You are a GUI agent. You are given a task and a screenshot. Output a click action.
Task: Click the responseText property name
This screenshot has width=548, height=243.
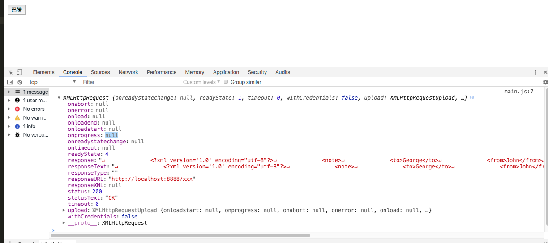[x=87, y=167]
